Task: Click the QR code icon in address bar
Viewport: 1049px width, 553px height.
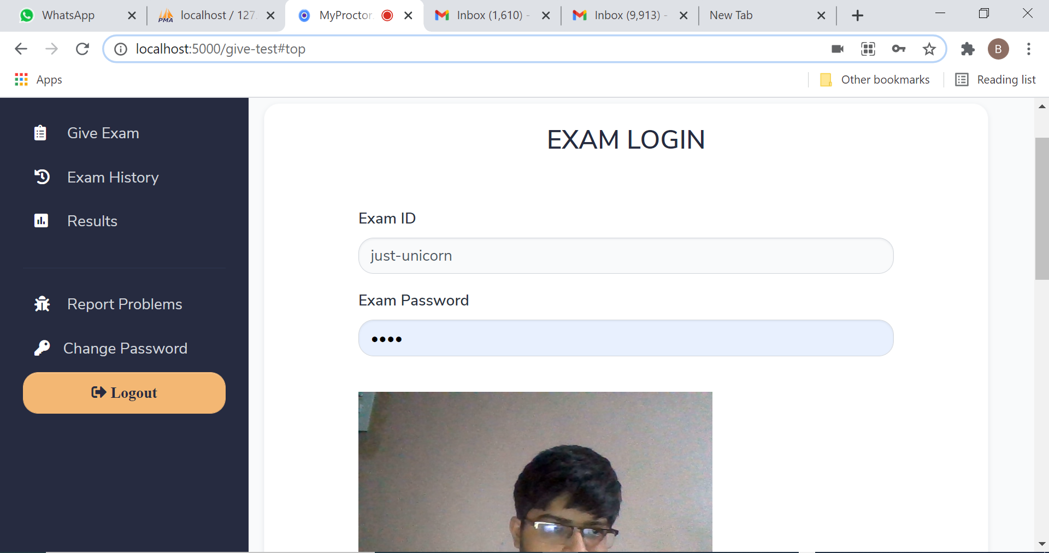Action: coord(868,49)
